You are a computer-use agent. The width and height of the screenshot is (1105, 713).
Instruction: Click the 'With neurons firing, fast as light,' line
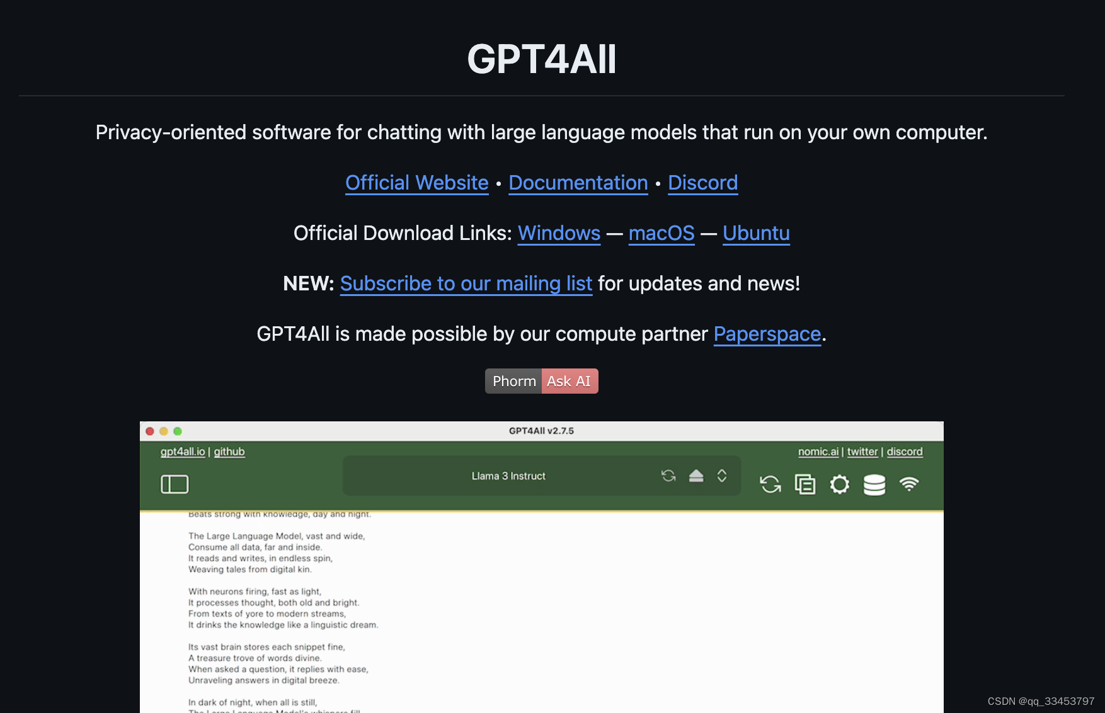pos(255,591)
